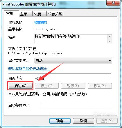Screen dimensions: 122x128
Task: Cancel the dialog with 取消
Action: coord(83,121)
